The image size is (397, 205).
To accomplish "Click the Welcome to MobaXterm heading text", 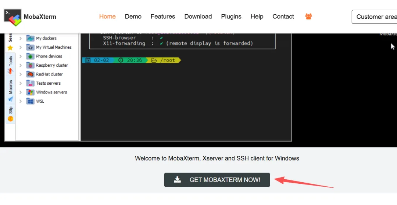I will click(x=217, y=158).
